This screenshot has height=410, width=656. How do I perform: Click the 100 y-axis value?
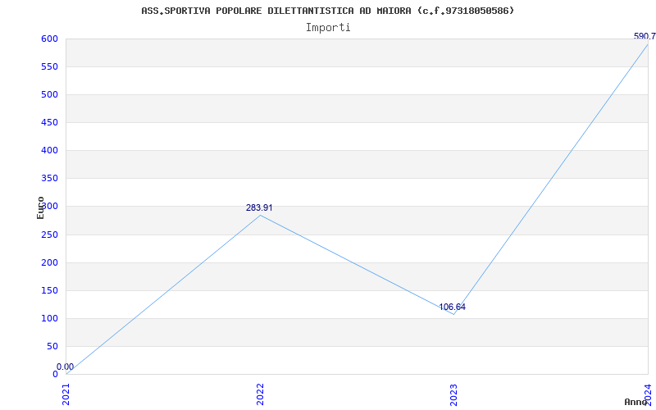click(49, 318)
